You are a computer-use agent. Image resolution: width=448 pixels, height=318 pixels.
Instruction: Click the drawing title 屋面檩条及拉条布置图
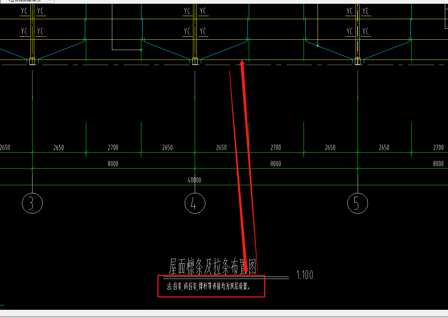tap(213, 267)
